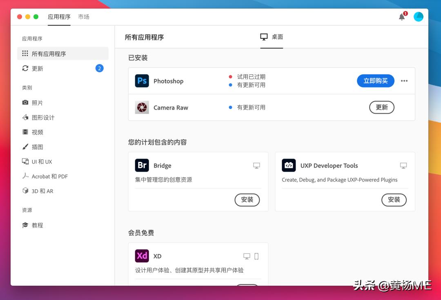Select the Photoshop app icon
The height and width of the screenshot is (300, 441).
[x=142, y=81]
